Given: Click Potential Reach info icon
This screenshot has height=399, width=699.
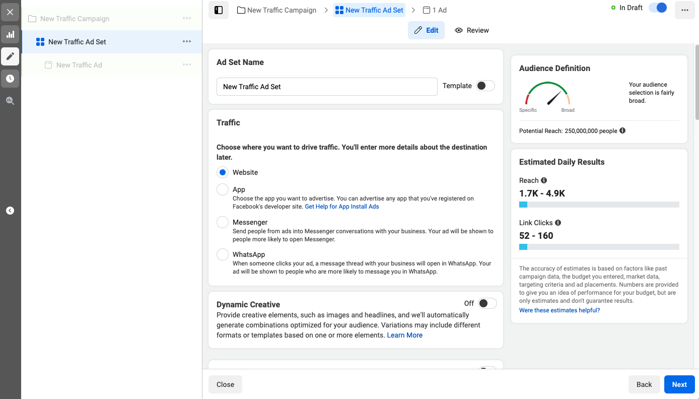Looking at the screenshot, I should [x=622, y=130].
